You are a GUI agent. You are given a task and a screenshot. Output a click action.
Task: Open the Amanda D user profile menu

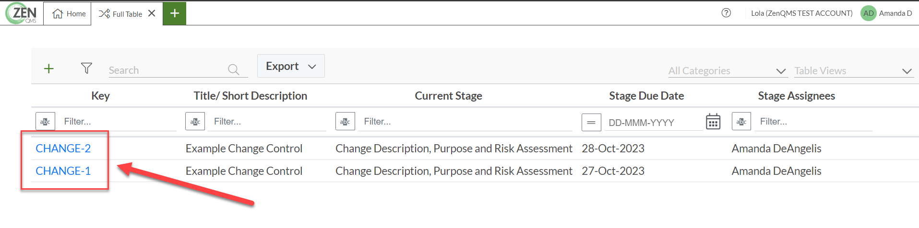pos(886,13)
